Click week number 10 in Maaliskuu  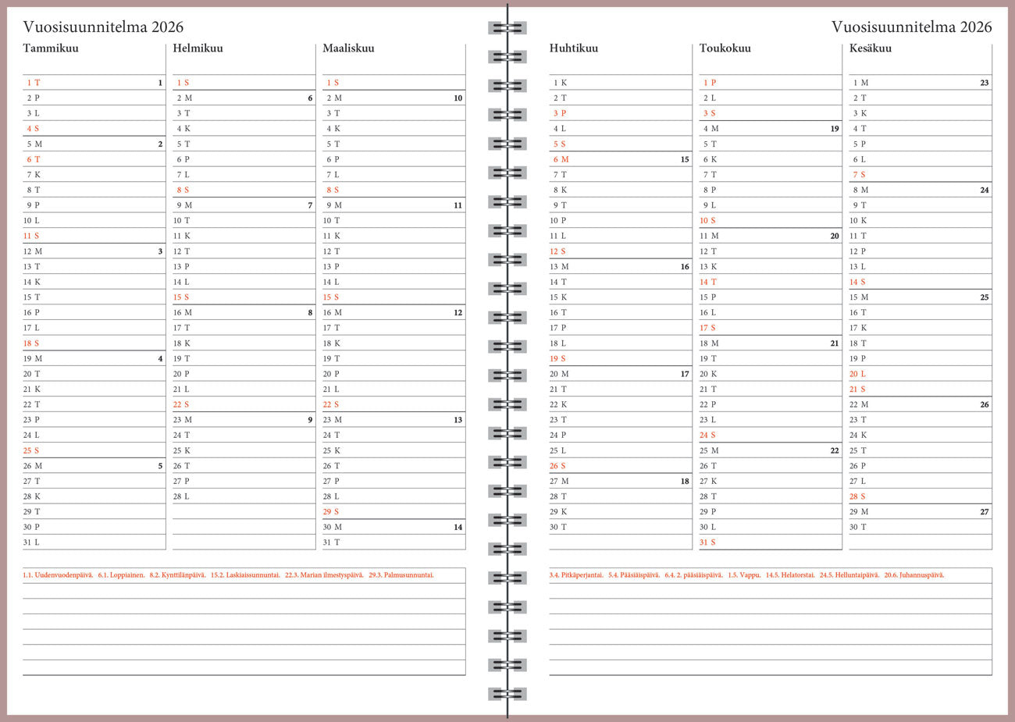[x=458, y=98]
